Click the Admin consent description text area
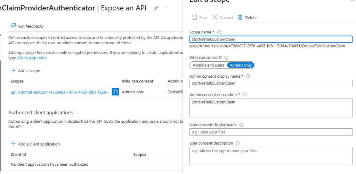The height and width of the screenshot is (174, 356). point(271,108)
